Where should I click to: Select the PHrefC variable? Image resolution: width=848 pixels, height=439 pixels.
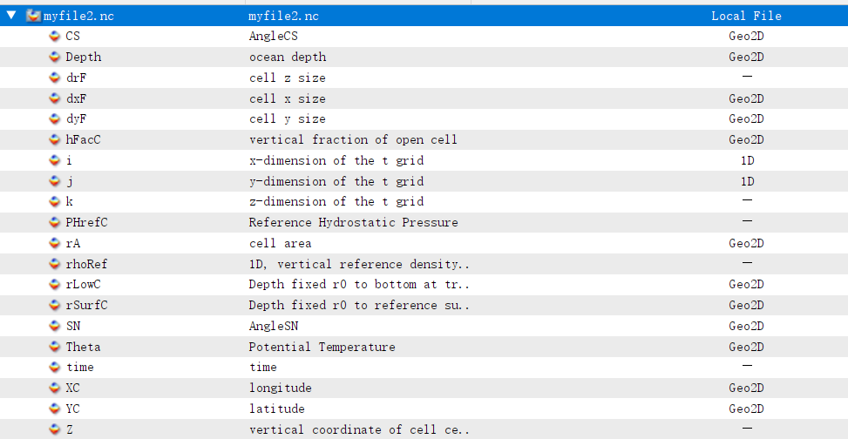[x=87, y=223]
